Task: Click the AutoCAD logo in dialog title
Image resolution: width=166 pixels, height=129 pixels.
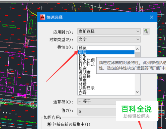Action: (42, 17)
